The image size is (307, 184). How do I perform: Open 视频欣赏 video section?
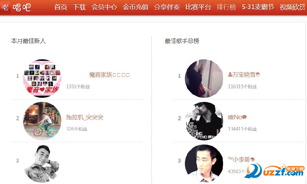pyautogui.click(x=292, y=7)
